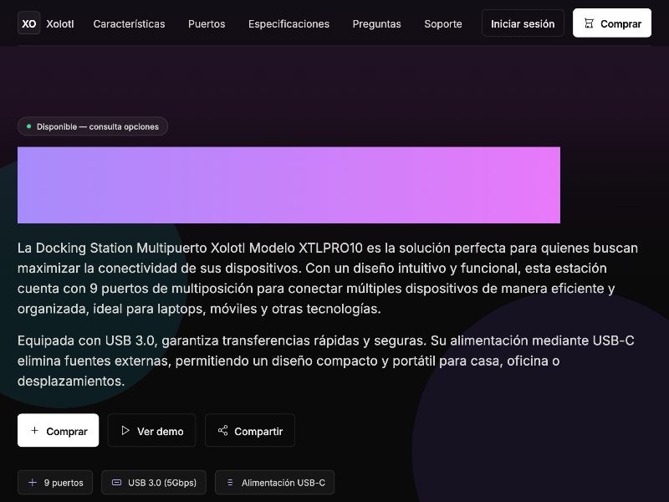The image size is (669, 502).
Task: Click the paragraph mentioning Modelo XTLPRO10
Action: click(327, 279)
